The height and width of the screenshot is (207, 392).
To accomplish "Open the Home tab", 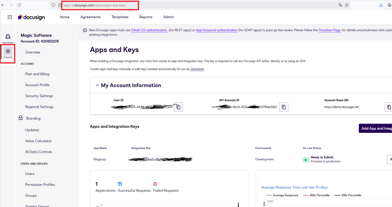I will 64,17.
